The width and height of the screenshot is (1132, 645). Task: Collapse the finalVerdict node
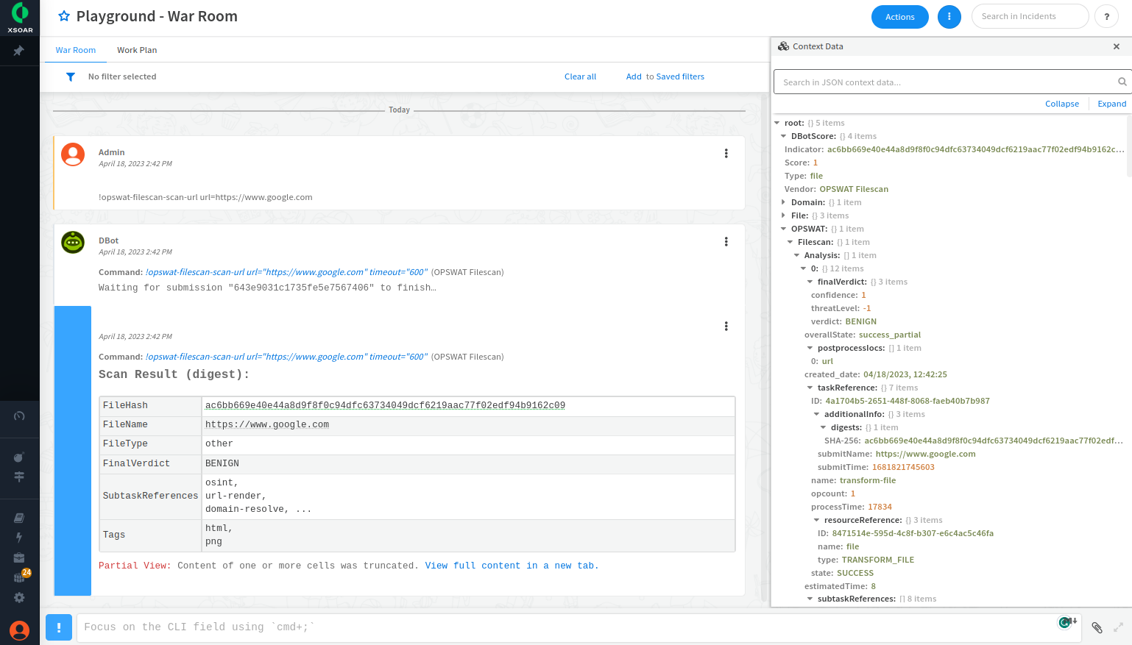click(810, 282)
